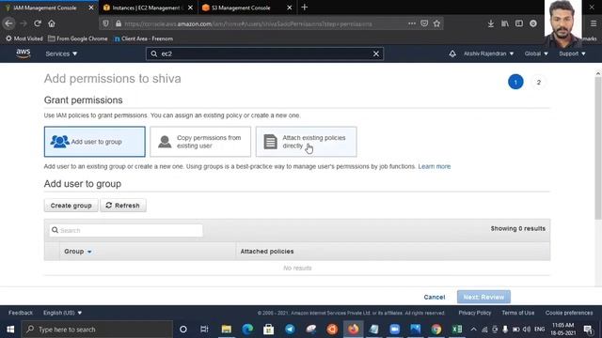Expand the AWS Services menu
Image resolution: width=602 pixels, height=338 pixels.
tap(61, 54)
